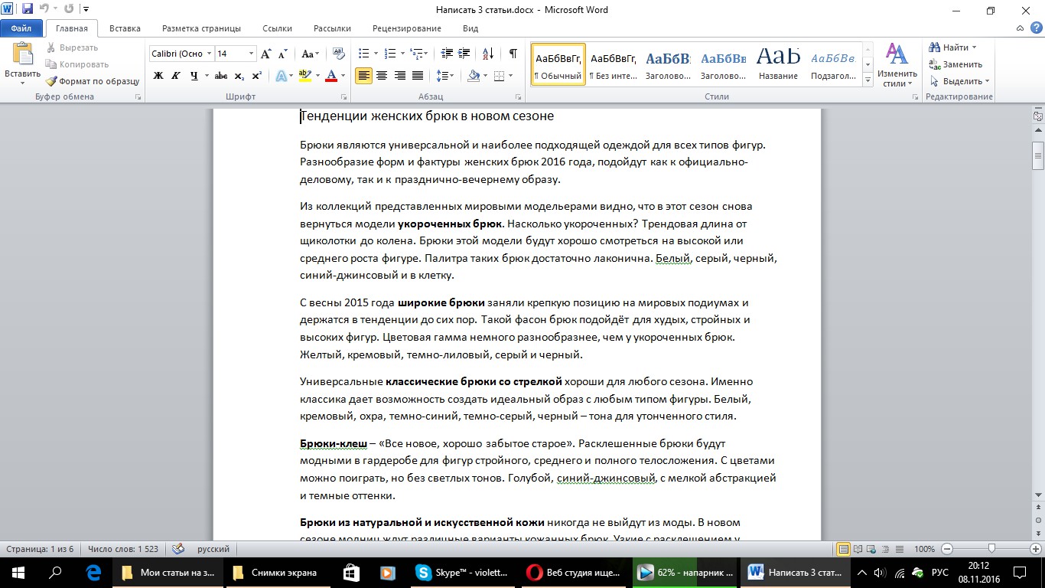Open the Windows Store from the taskbar
Image resolution: width=1045 pixels, height=588 pixels.
(351, 572)
